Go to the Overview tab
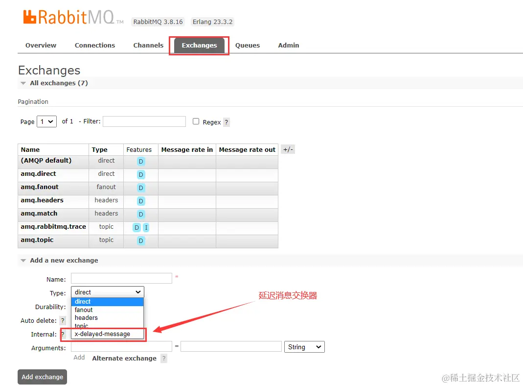 click(x=41, y=45)
